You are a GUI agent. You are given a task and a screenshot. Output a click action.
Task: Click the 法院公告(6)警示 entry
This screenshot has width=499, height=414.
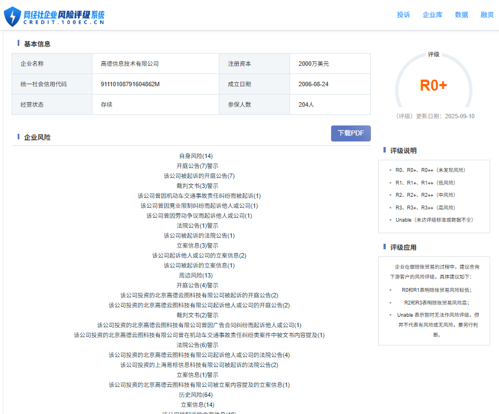click(x=197, y=344)
